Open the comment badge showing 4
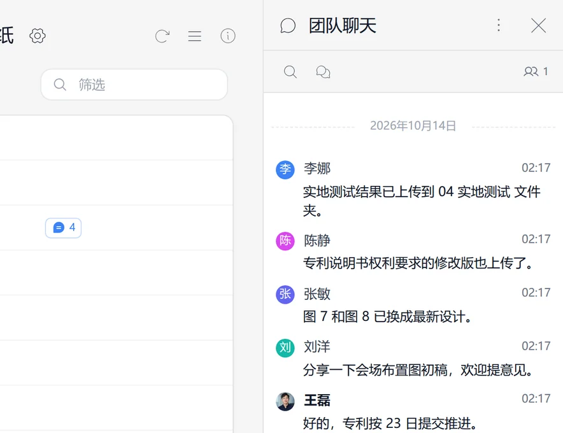 (x=63, y=227)
